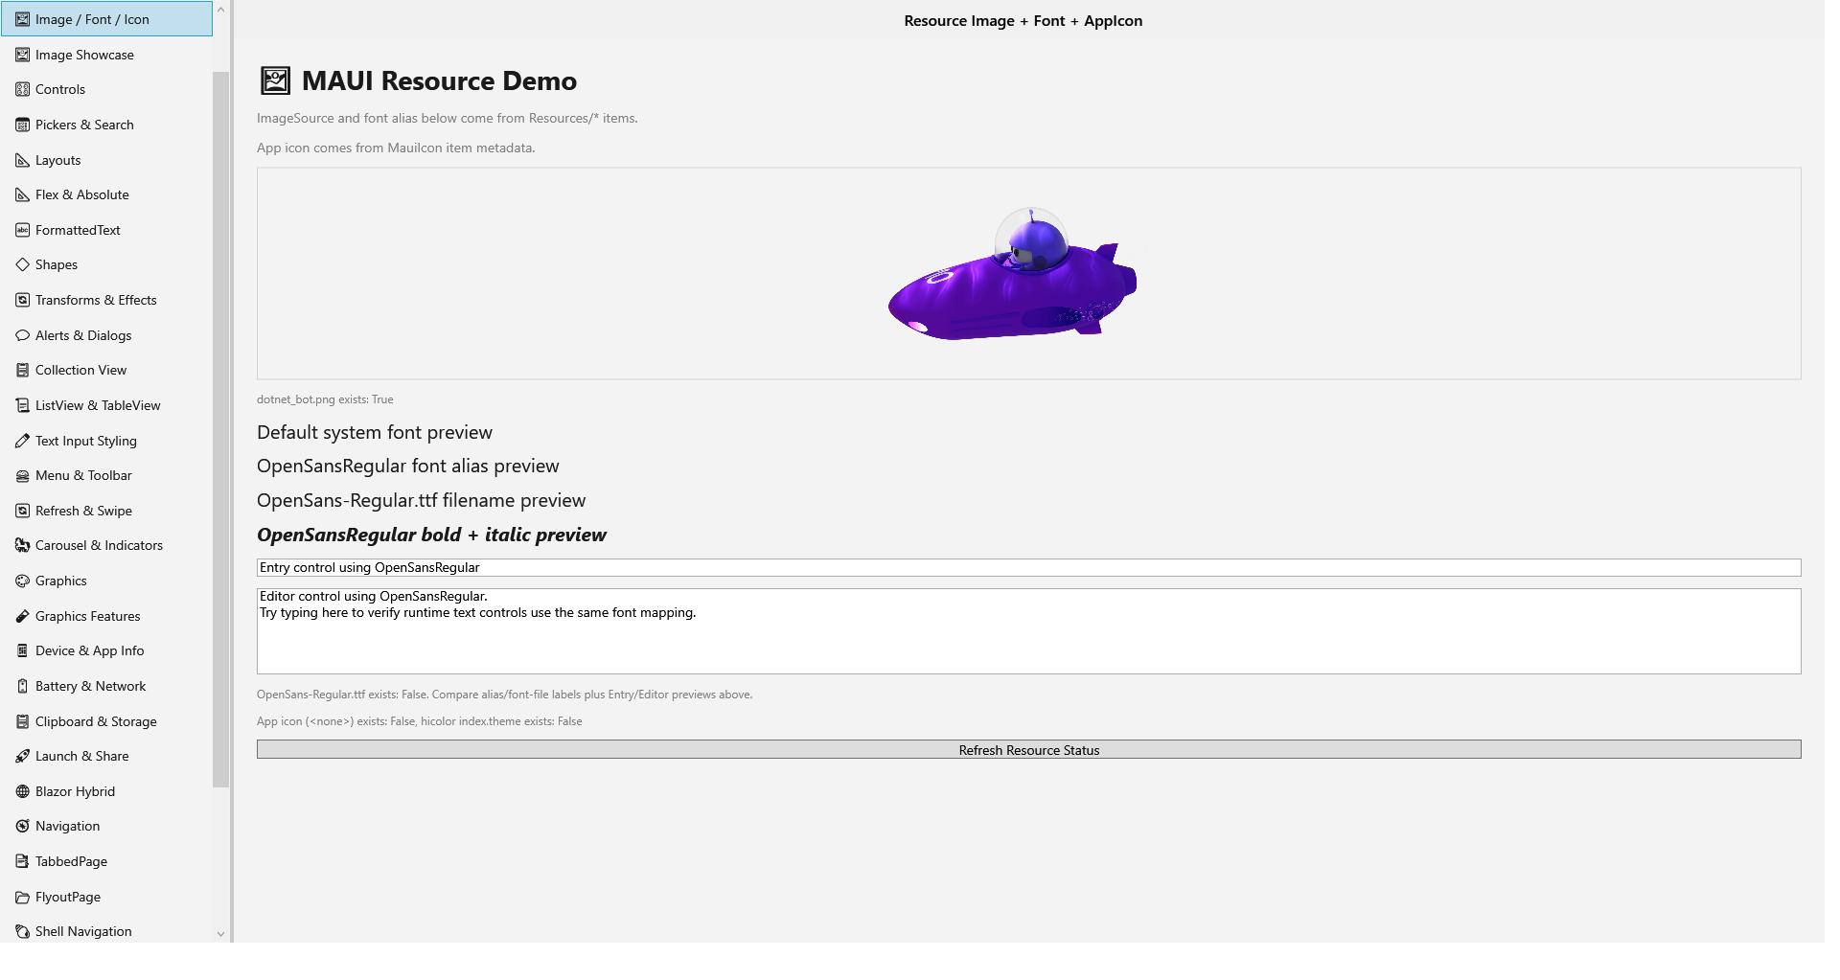The height and width of the screenshot is (980, 1840).
Task: Click 'OpenSansRegular font alias preview' text
Action: (408, 466)
